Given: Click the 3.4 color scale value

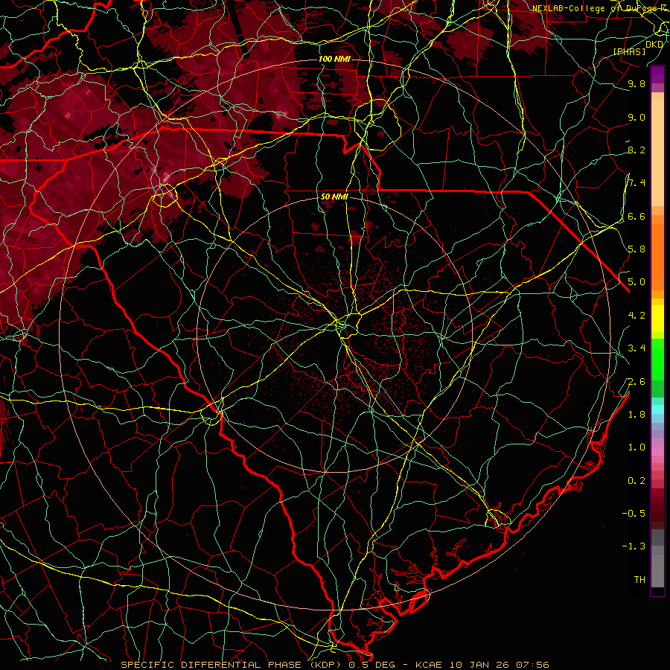Looking at the screenshot, I should click(x=636, y=348).
